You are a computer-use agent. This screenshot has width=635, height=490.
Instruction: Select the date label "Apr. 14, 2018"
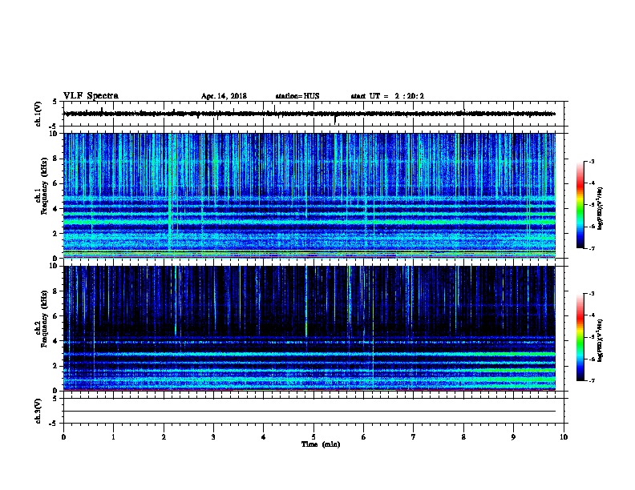[224, 96]
